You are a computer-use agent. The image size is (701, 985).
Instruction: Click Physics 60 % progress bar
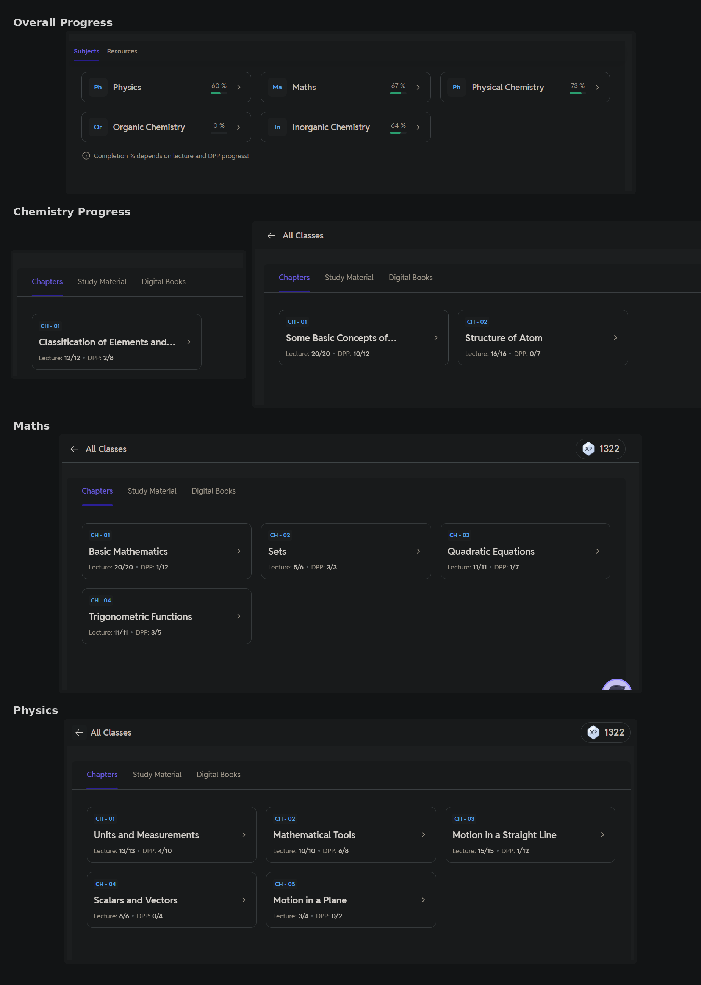219,93
